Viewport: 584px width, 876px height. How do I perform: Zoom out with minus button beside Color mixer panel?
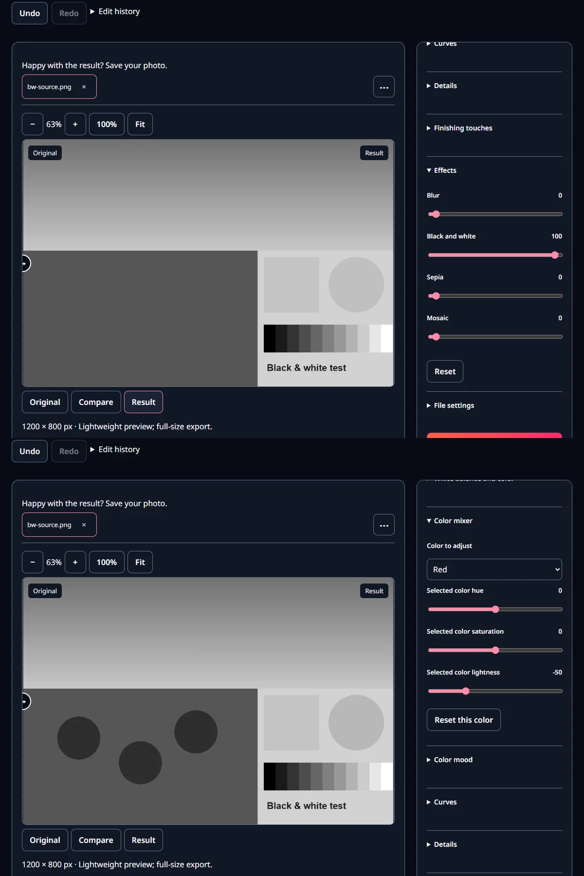(33, 562)
